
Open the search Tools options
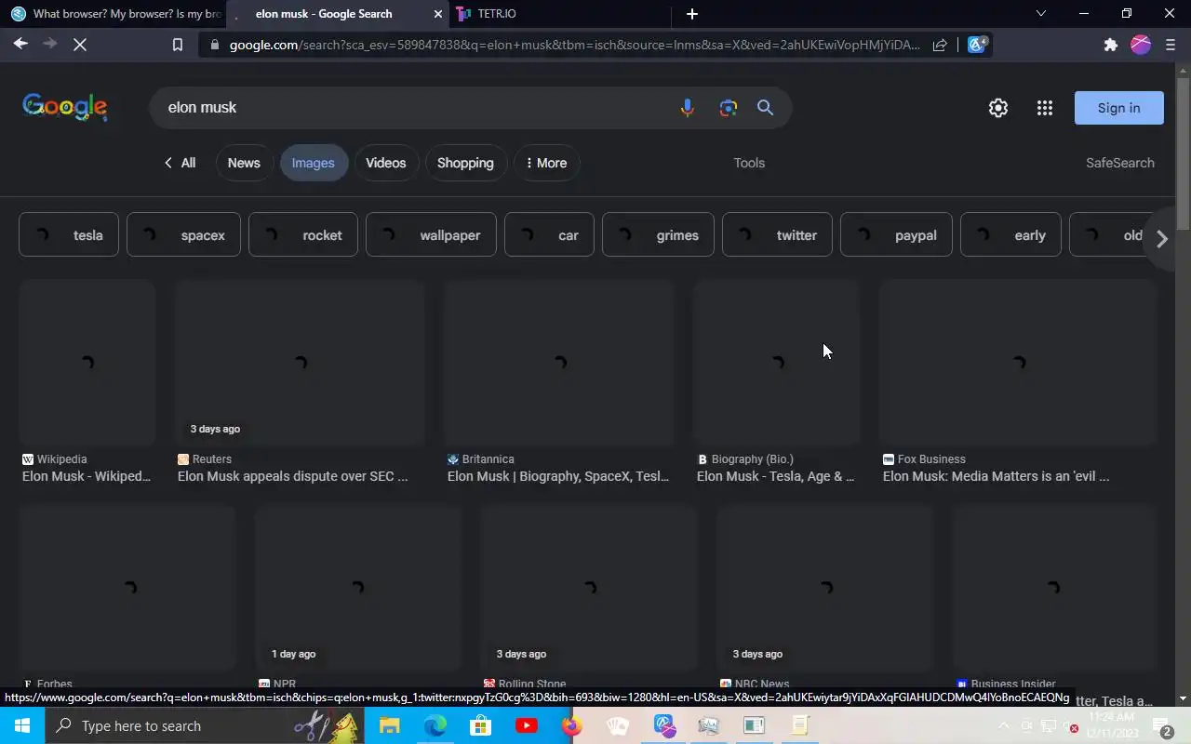[749, 163]
